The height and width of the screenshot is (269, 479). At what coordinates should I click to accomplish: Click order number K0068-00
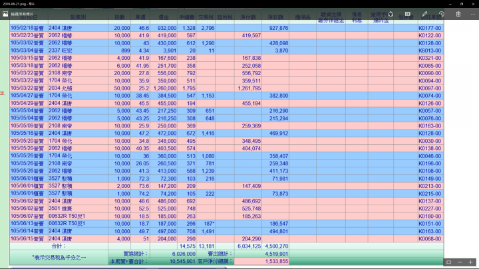tap(430, 239)
